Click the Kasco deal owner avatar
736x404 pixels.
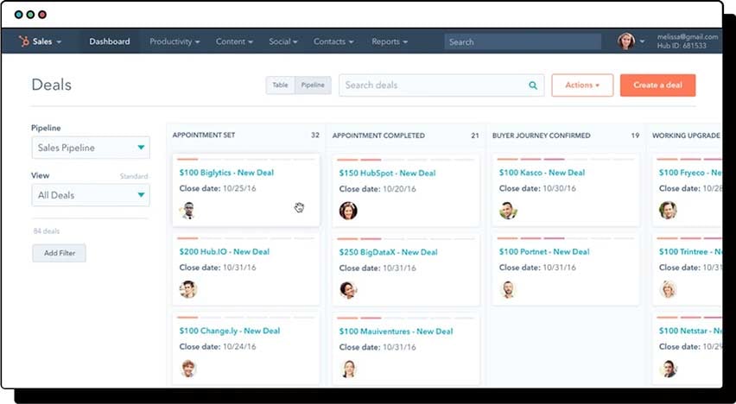(508, 211)
